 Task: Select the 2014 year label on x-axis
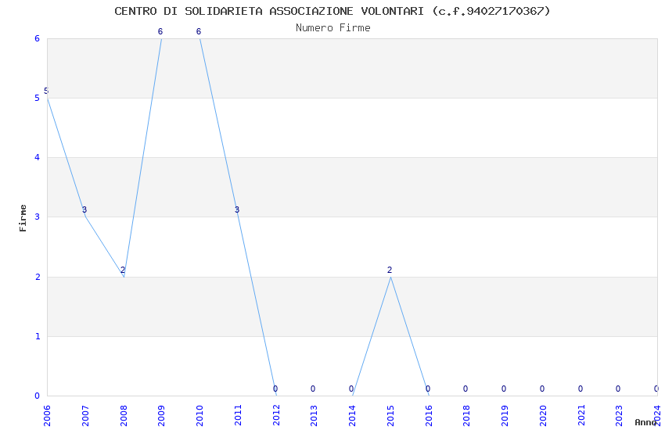pyautogui.click(x=352, y=415)
